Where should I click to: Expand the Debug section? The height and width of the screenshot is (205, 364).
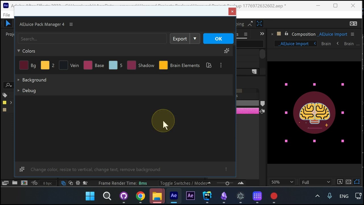(18, 91)
